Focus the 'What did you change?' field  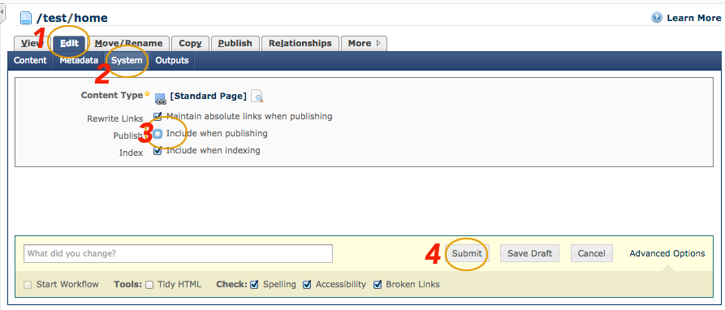(x=178, y=254)
